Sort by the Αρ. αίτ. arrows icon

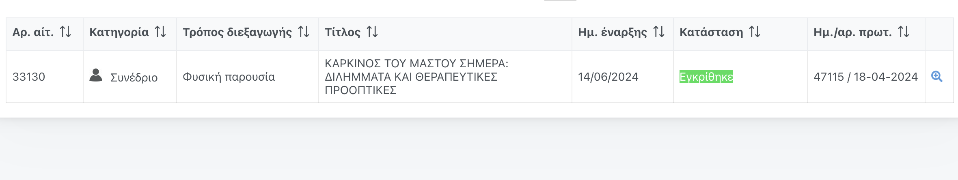[x=65, y=32]
